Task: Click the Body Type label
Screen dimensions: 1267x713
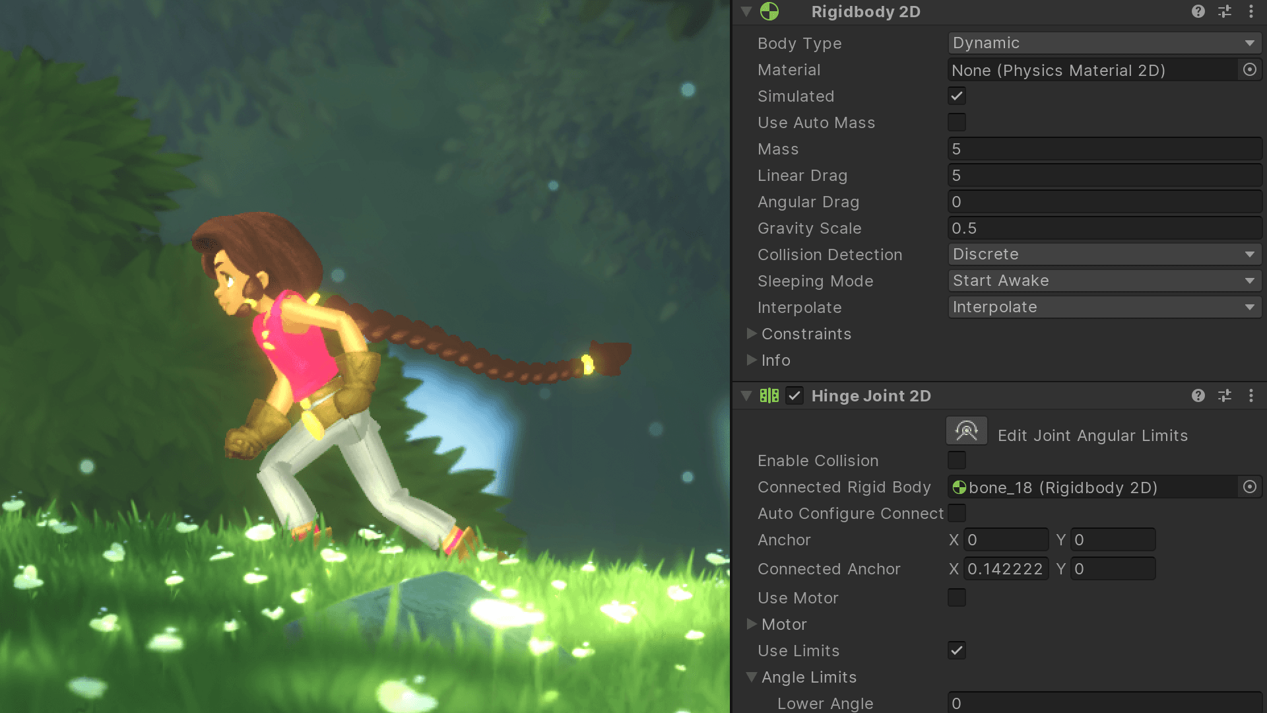Action: (x=800, y=44)
